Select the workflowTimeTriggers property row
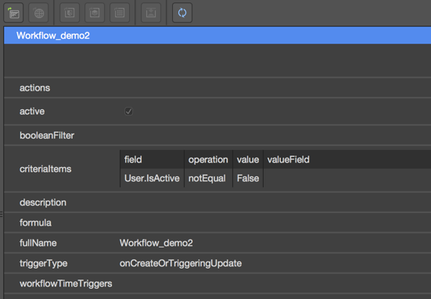431x299 pixels. [x=217, y=283]
